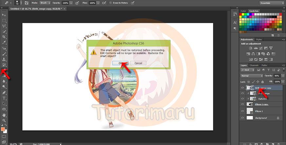Viewport: 286px width, 145px height.
Task: Open the eraser Opacity slider dropdown arrow
Action: pos(71,3)
